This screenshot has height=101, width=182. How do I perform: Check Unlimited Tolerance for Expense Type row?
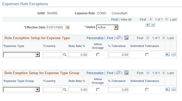pyautogui.click(x=147, y=55)
